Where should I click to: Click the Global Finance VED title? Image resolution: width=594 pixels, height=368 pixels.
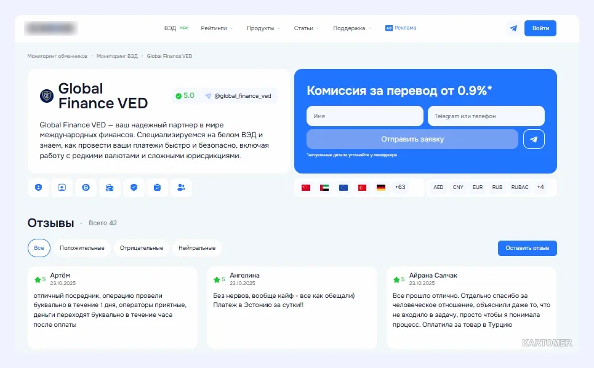coord(103,96)
